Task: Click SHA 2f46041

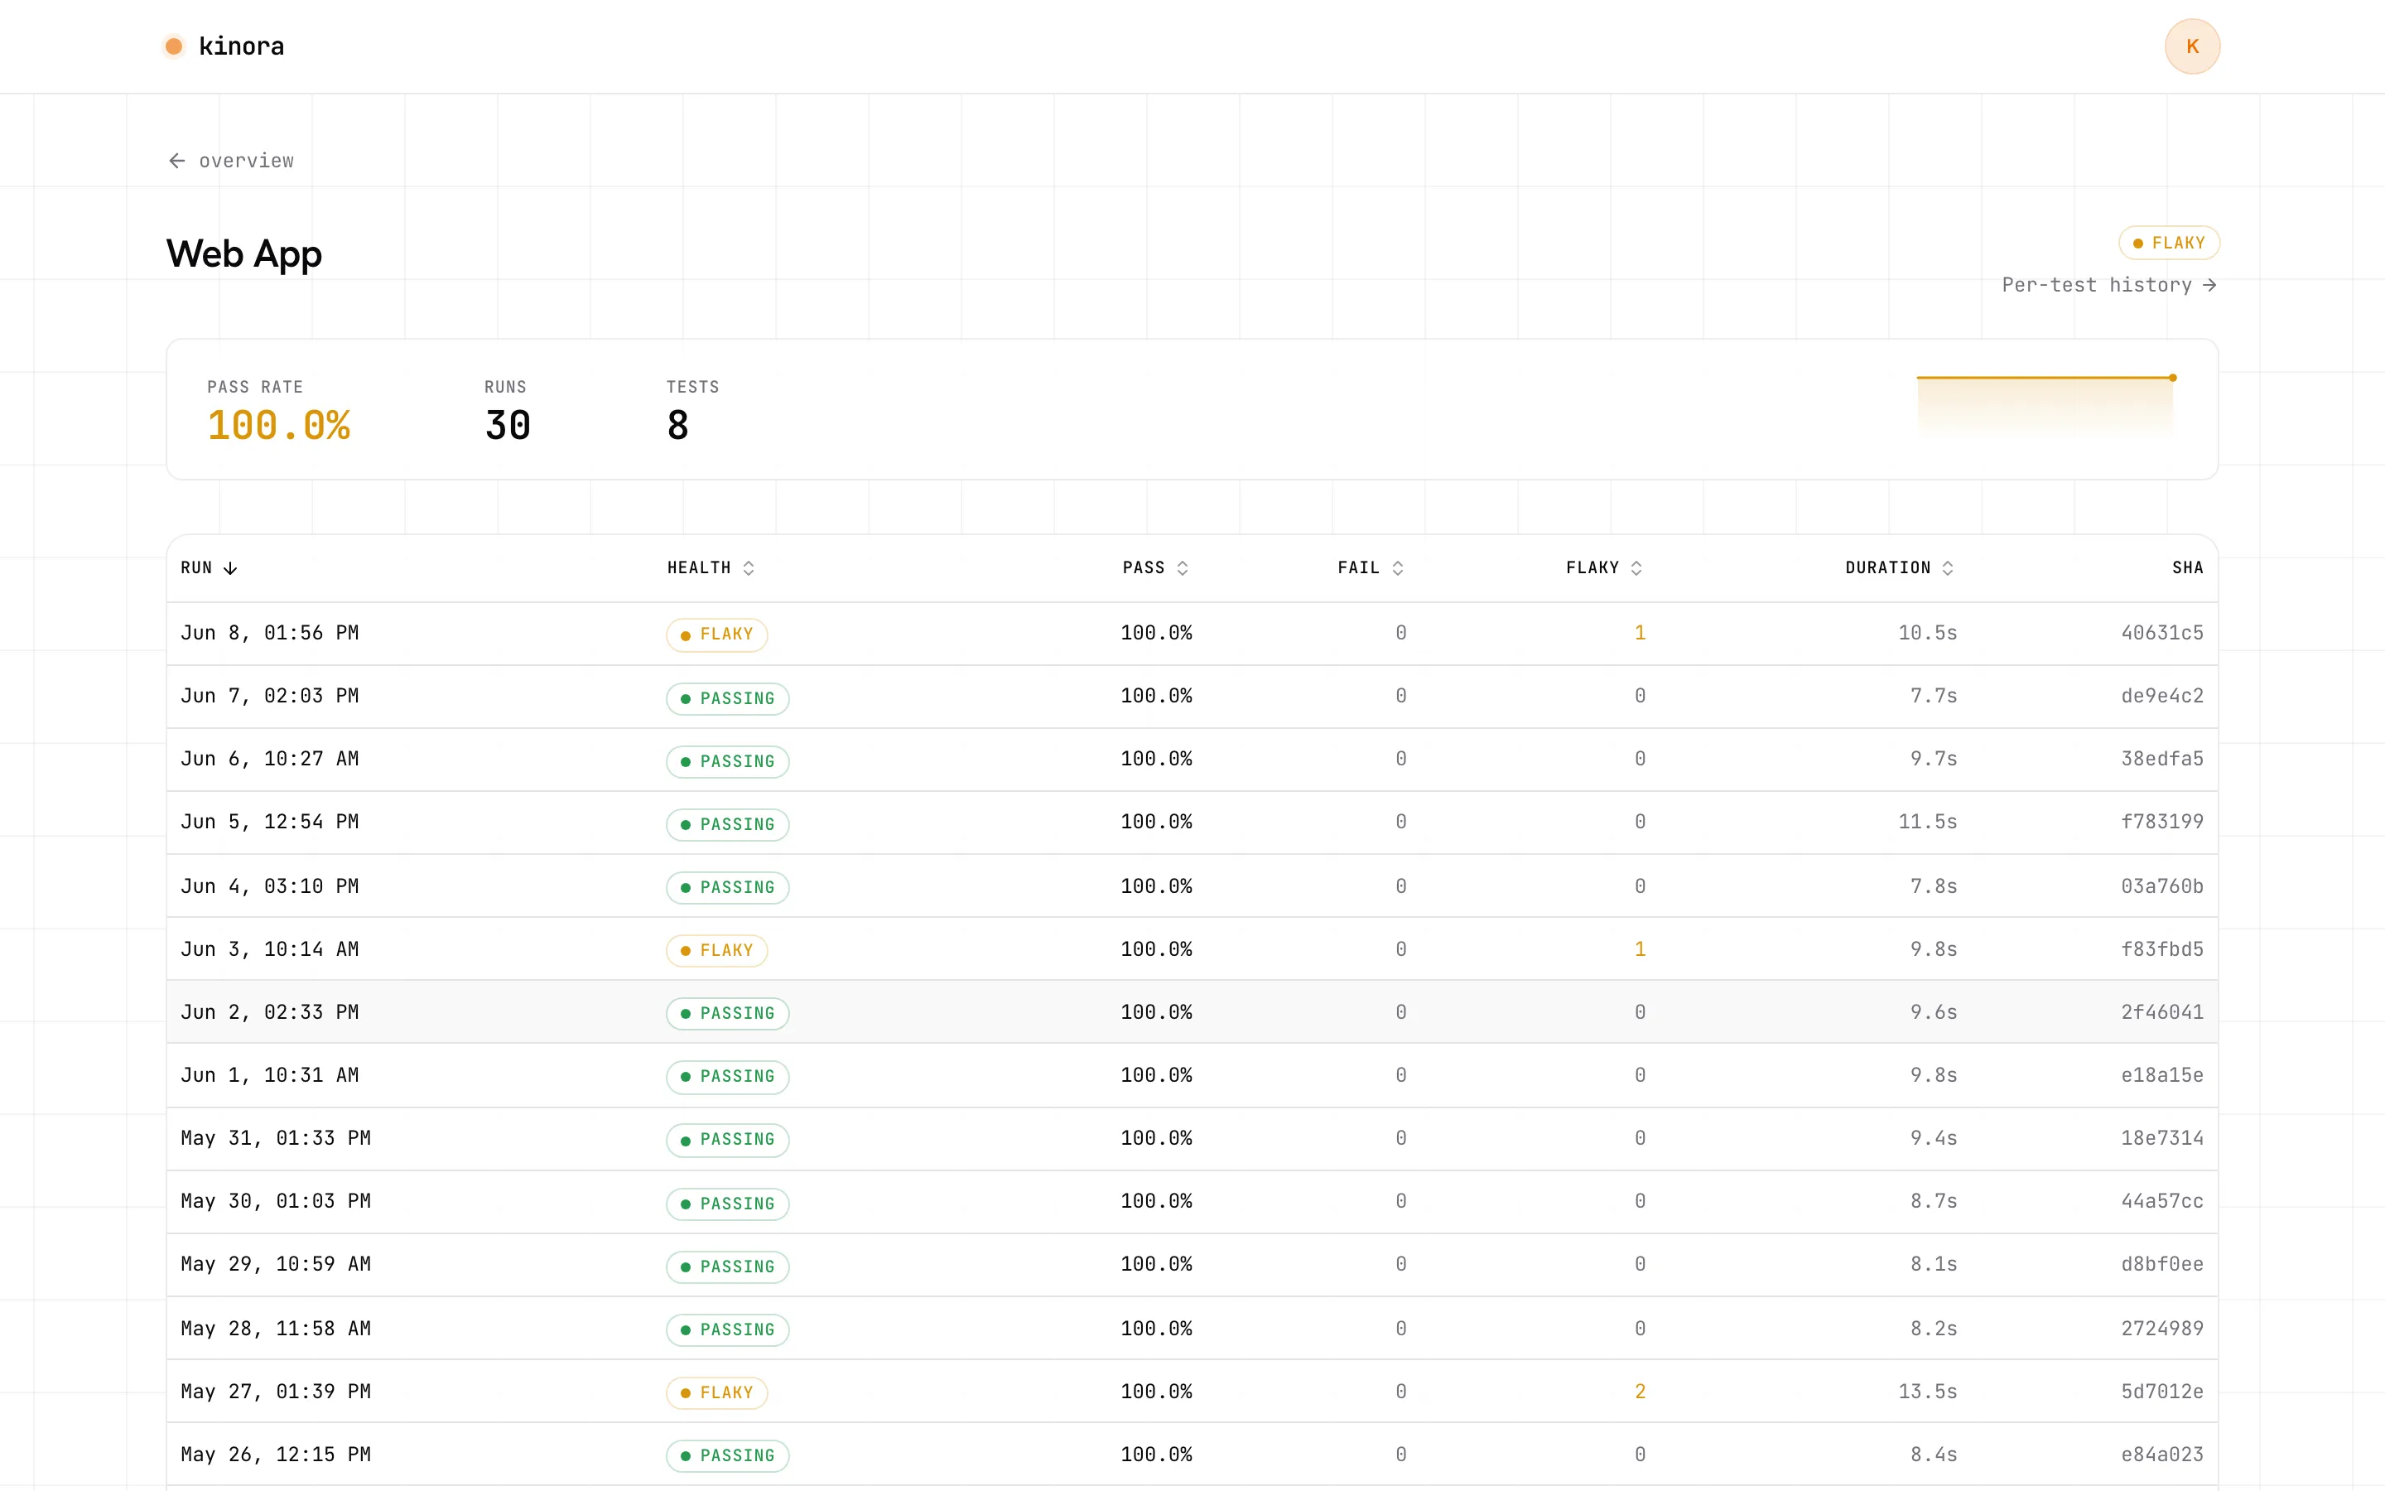Action: (x=2162, y=1013)
